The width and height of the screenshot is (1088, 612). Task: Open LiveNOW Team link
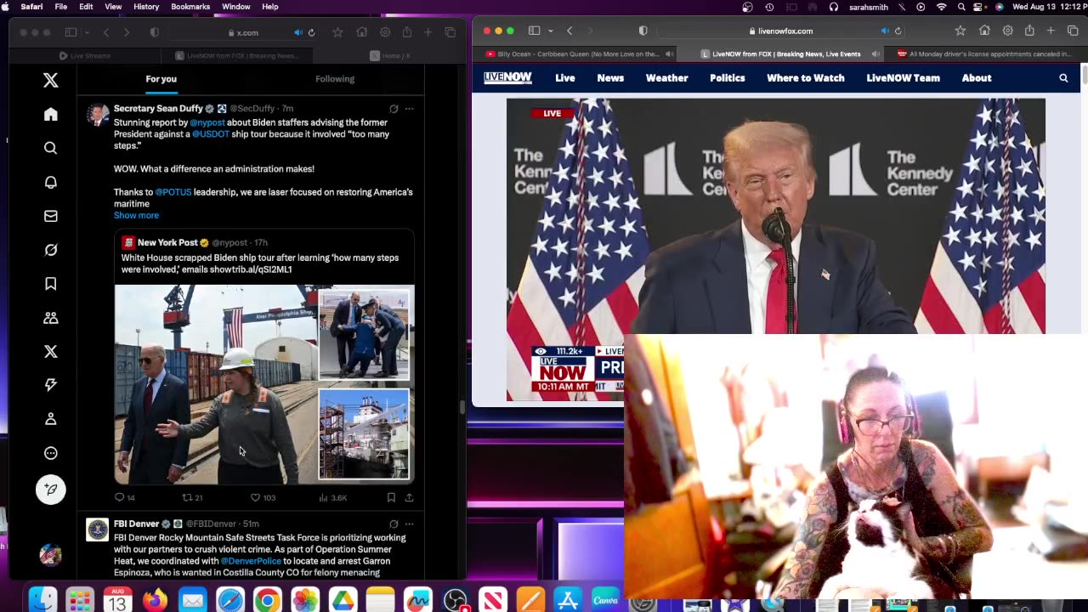click(904, 78)
